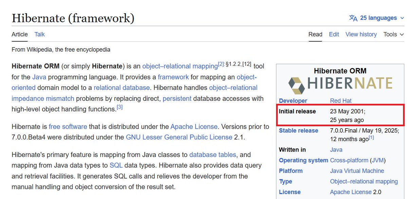Open the Apache License link in paragraph
This screenshot has height=199, width=407.
[193, 127]
